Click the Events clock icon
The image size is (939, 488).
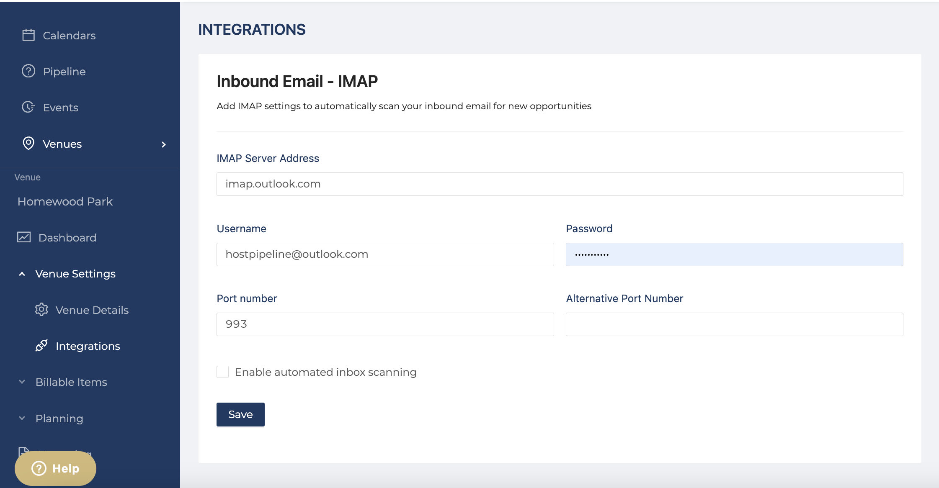(28, 107)
